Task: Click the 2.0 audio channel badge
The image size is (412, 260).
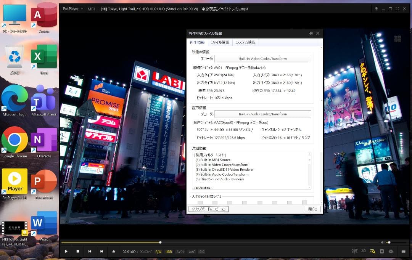Action: 202,252
